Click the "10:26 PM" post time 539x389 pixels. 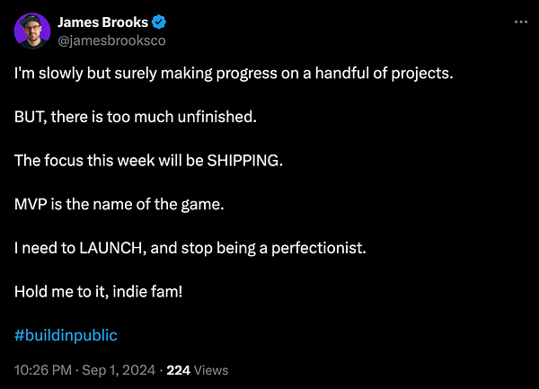45,369
